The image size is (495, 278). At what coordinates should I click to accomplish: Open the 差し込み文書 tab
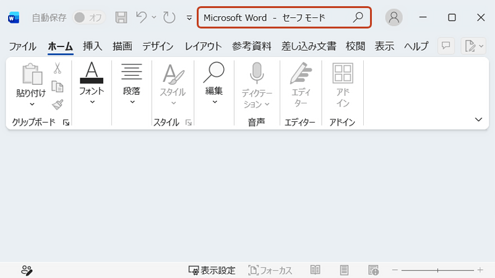click(309, 46)
